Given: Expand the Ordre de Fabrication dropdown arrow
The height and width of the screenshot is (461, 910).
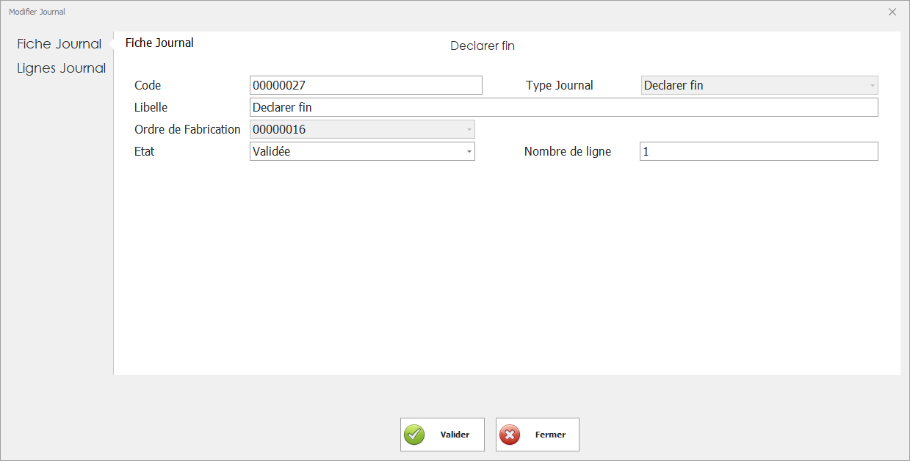Looking at the screenshot, I should (469, 130).
